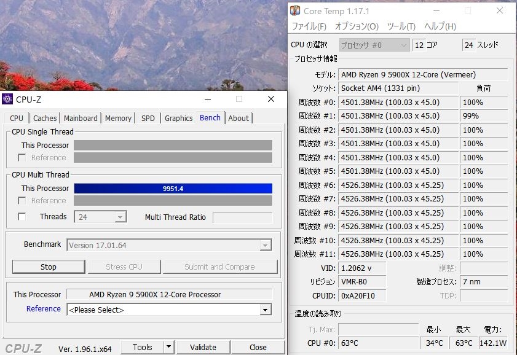This screenshot has height=355, width=517.
Task: Minimize the CPU-Z window
Action: coord(208,99)
